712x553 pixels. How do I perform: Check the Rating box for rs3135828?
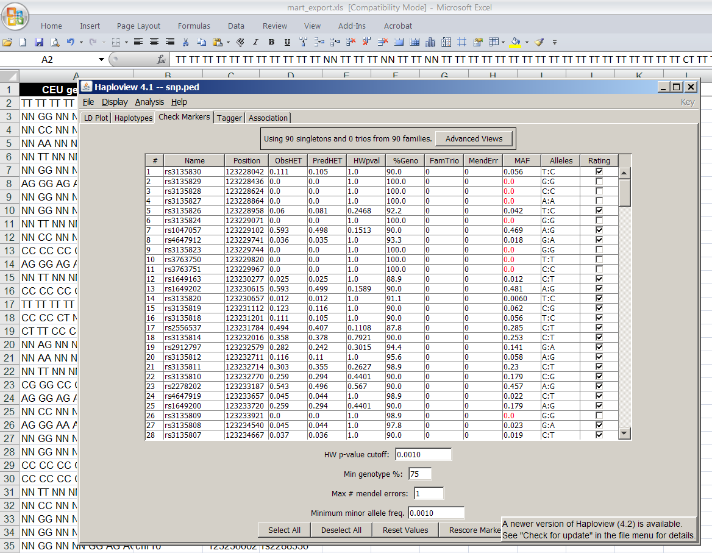click(x=599, y=191)
